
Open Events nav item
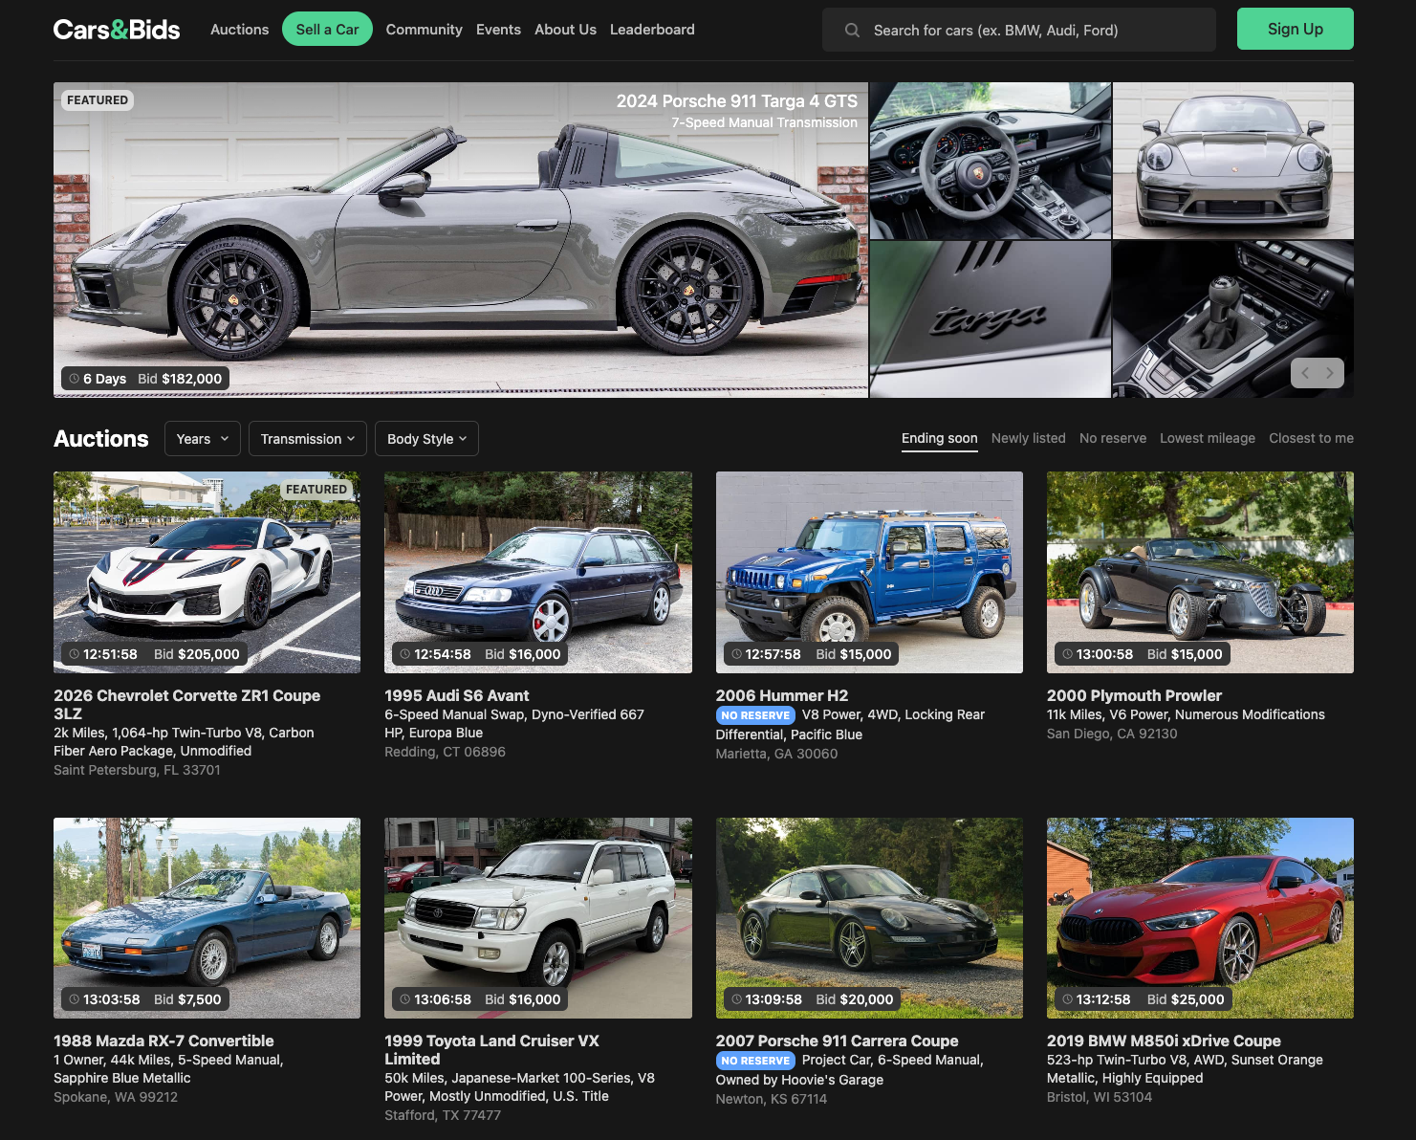499,30
